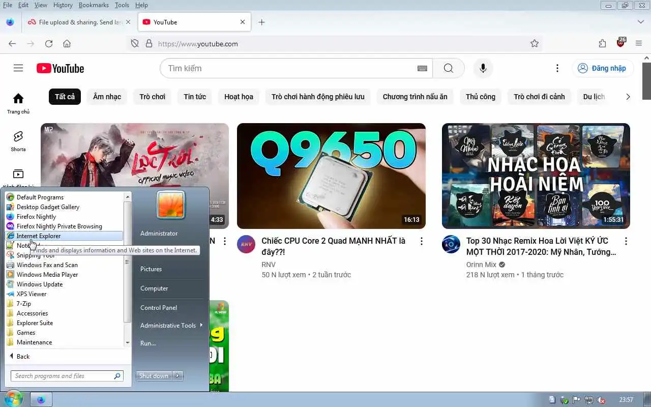
Task: Open the Firefox Bookmarks menu
Action: point(94,5)
